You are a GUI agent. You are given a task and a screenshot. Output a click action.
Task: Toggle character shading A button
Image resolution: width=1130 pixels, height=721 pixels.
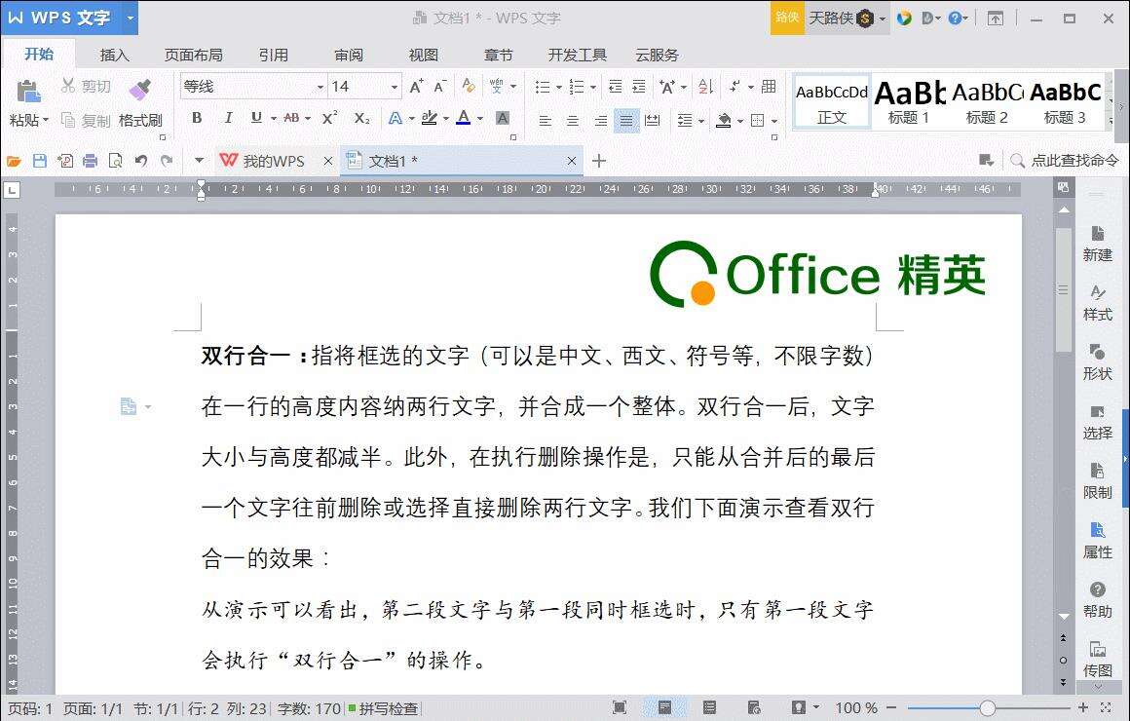[x=503, y=118]
